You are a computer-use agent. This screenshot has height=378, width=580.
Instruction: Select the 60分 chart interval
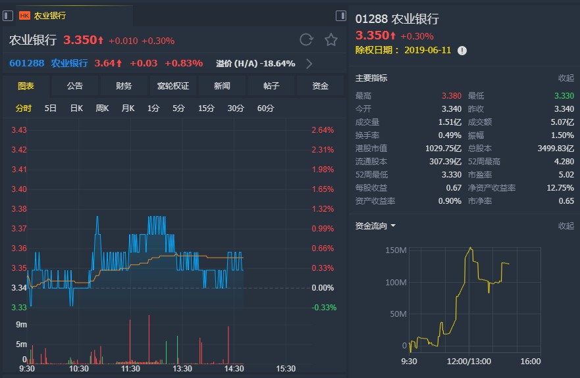point(265,108)
